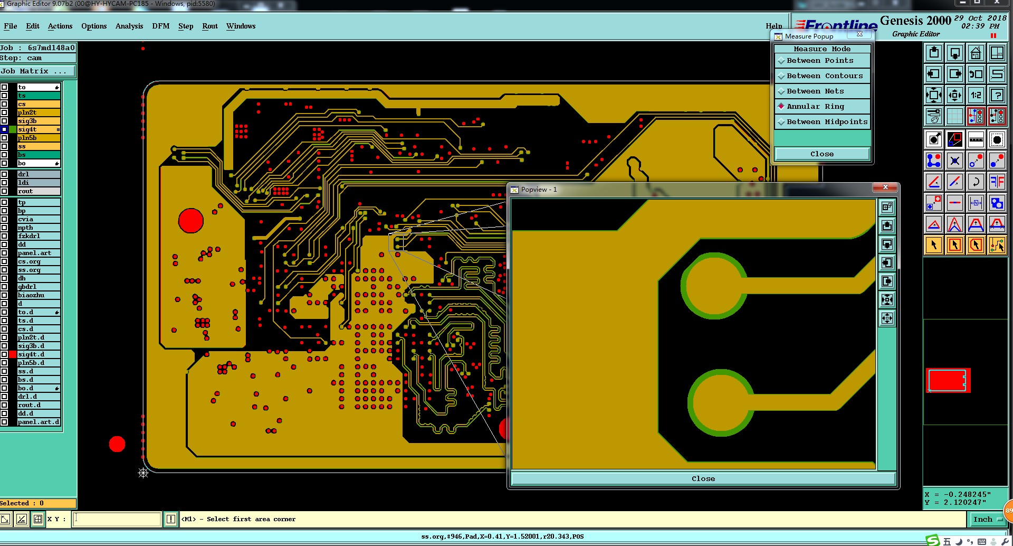
Task: Open the question mark help icon
Action: 997,95
